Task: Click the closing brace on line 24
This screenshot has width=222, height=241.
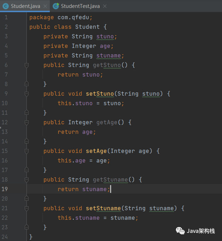Action: [x=31, y=237]
